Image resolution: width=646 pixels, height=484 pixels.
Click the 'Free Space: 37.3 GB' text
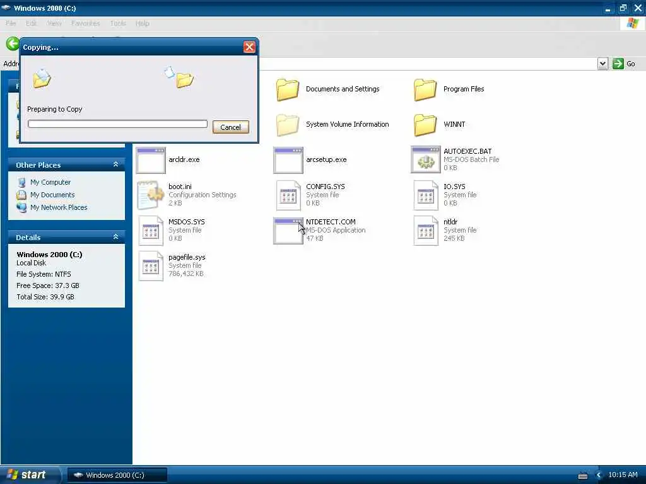tap(48, 285)
